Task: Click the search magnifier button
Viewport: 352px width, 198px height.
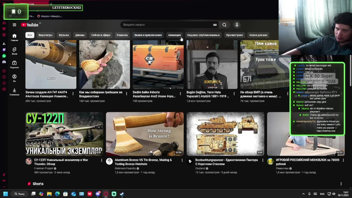Action: [224, 25]
